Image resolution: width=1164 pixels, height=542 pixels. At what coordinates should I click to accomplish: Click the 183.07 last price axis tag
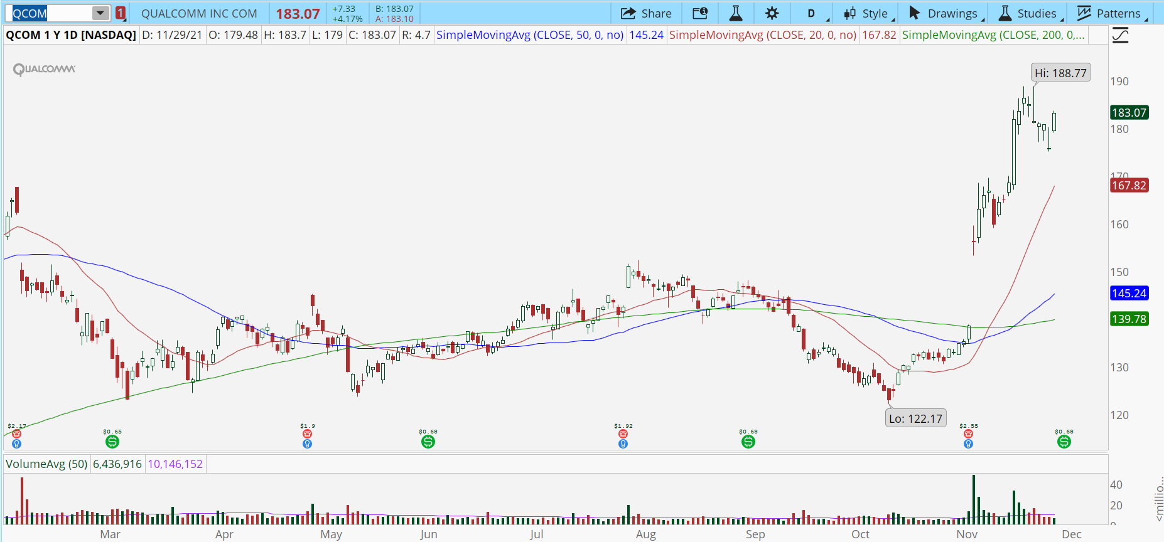pyautogui.click(x=1129, y=112)
